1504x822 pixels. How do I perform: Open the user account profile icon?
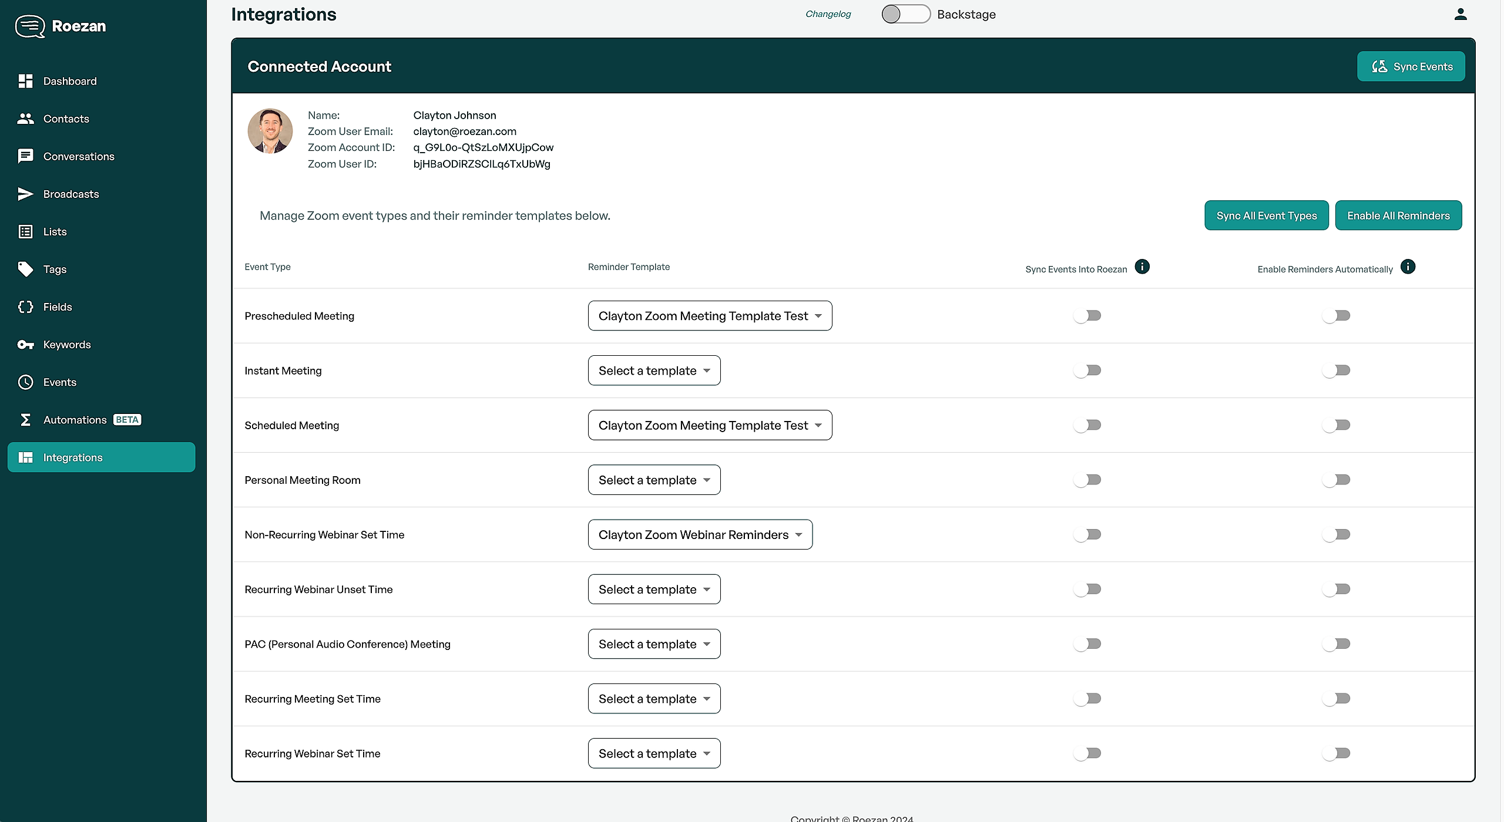pyautogui.click(x=1461, y=14)
